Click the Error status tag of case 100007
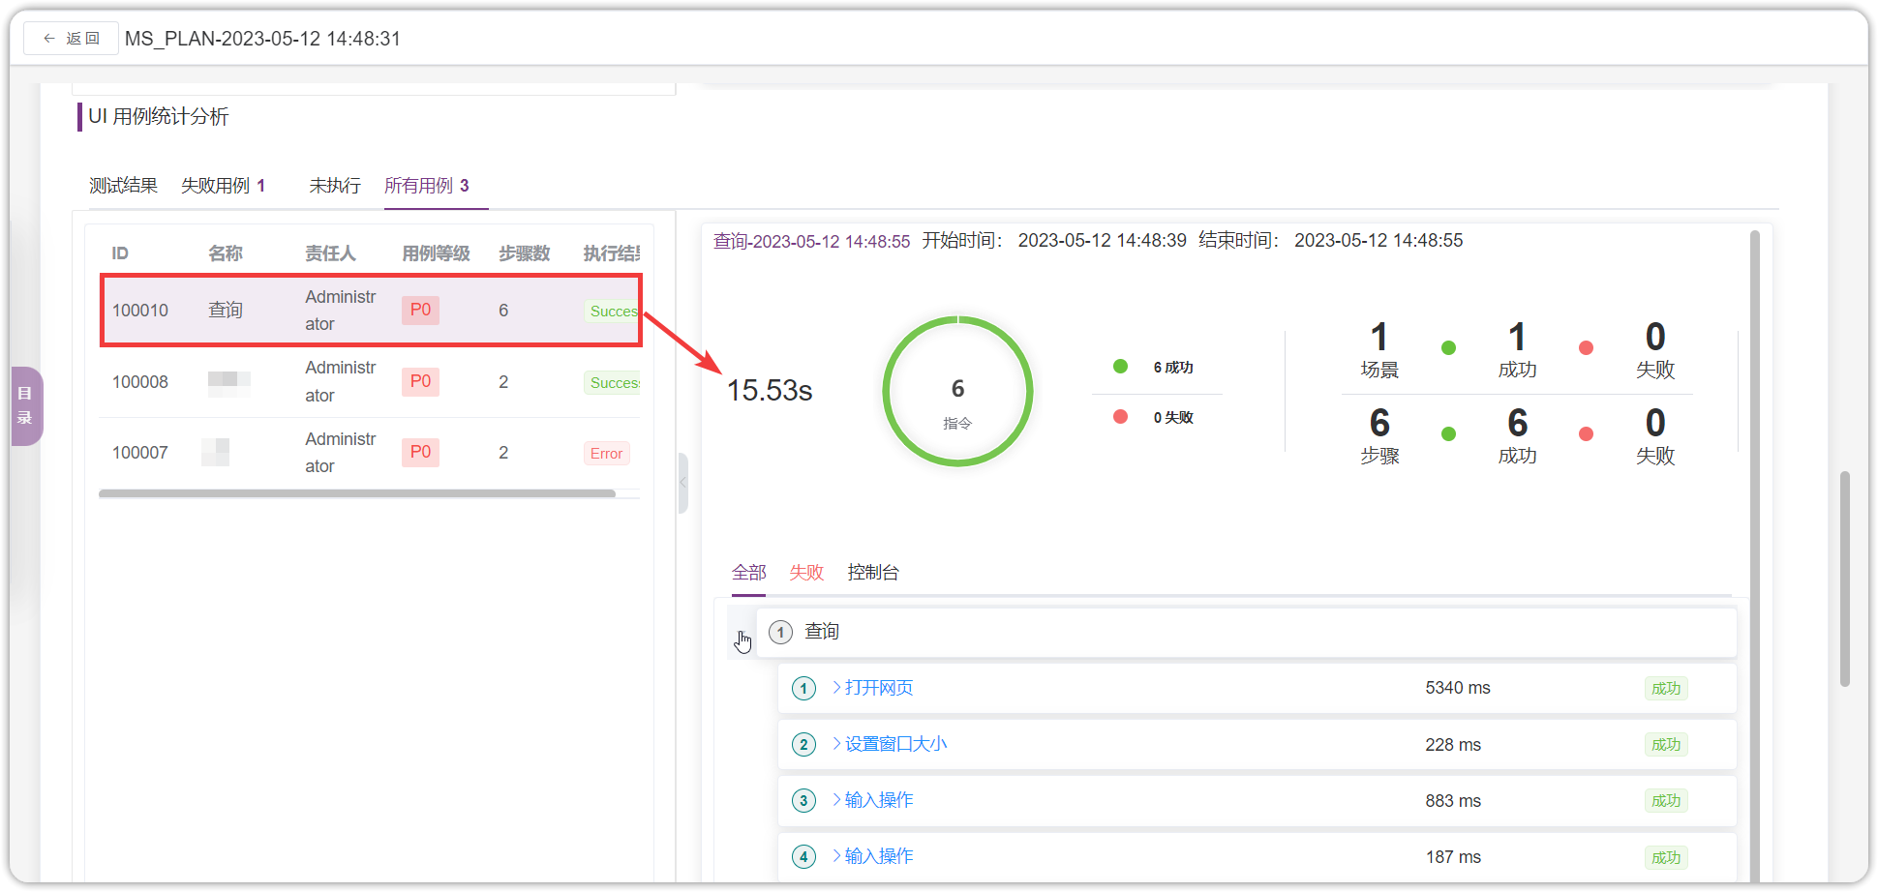Screen dimensions: 1878x892 click(606, 454)
